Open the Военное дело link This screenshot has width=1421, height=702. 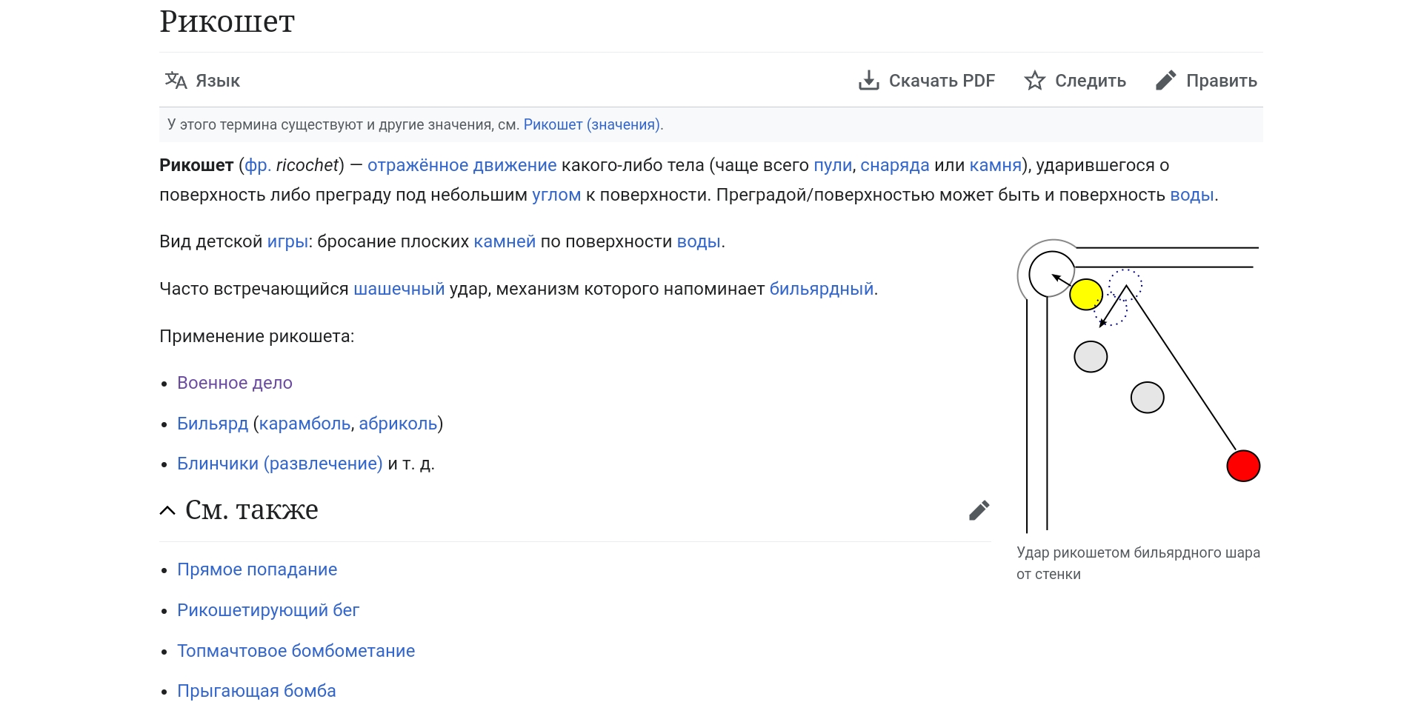pyautogui.click(x=235, y=383)
